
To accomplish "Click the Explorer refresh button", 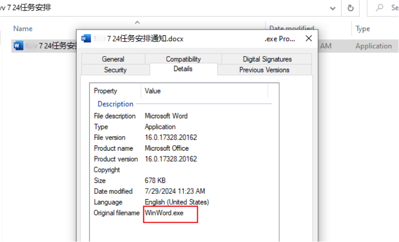I will [350, 8].
